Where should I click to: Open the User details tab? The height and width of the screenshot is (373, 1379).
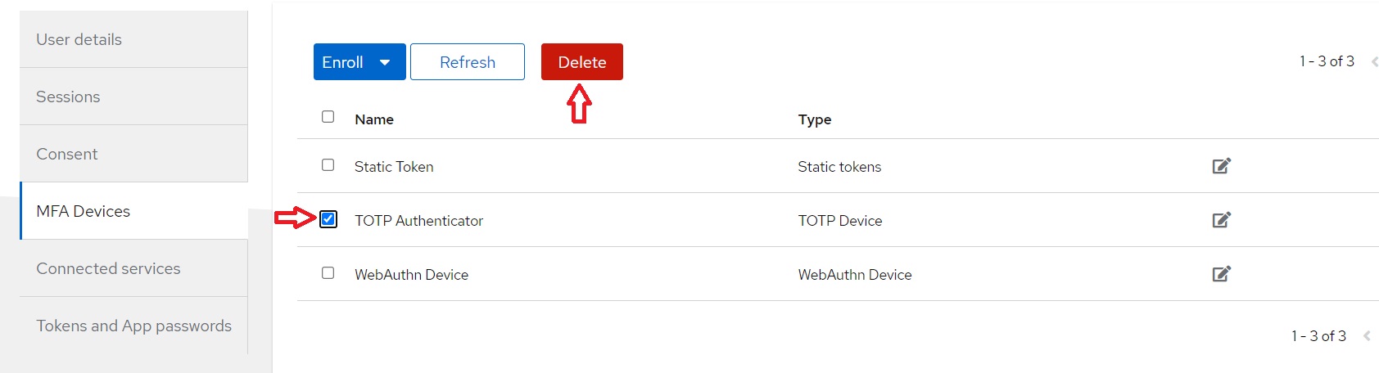133,39
